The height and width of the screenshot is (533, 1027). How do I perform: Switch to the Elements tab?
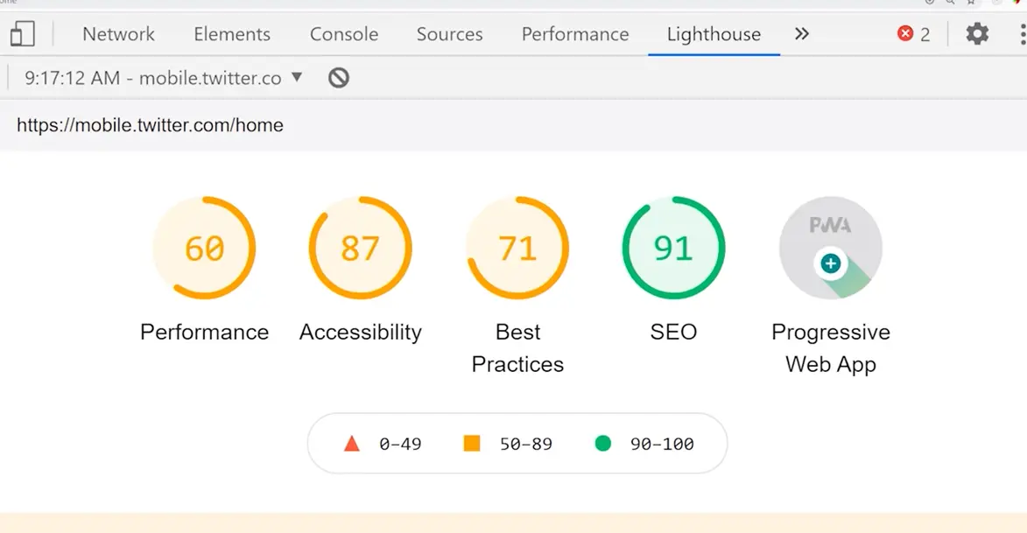coord(232,34)
